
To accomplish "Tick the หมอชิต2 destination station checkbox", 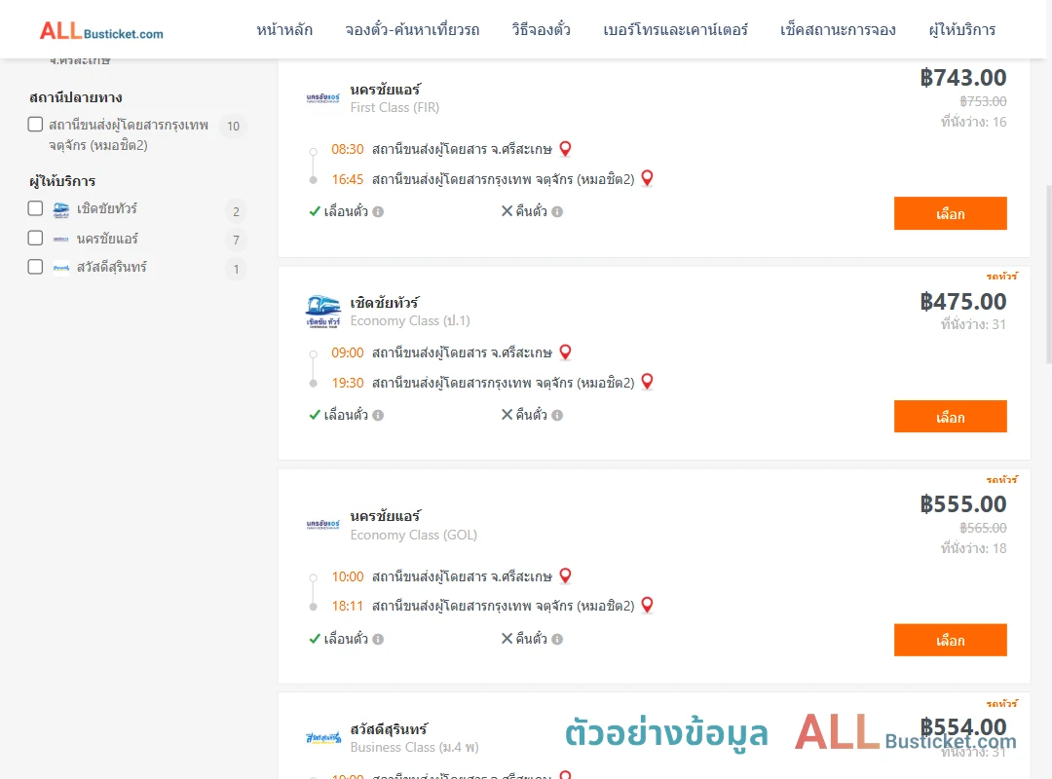I will (x=36, y=125).
